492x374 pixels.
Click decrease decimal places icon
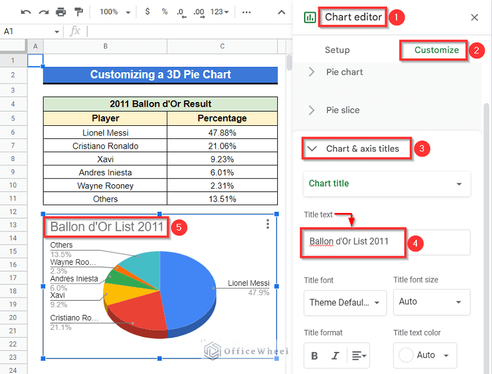tap(181, 12)
